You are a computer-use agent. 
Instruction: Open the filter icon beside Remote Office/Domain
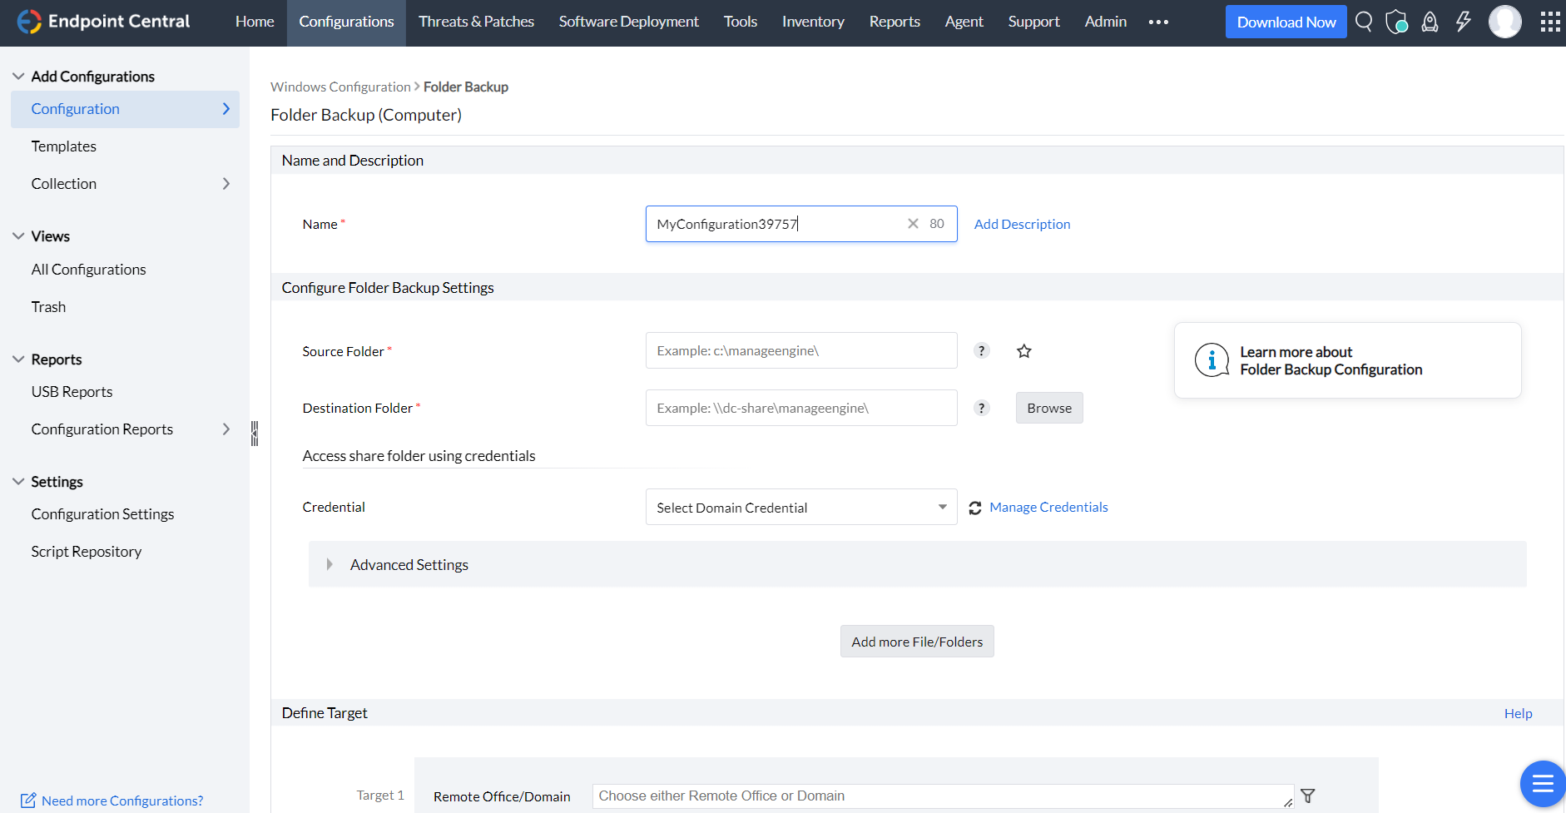[x=1309, y=795]
